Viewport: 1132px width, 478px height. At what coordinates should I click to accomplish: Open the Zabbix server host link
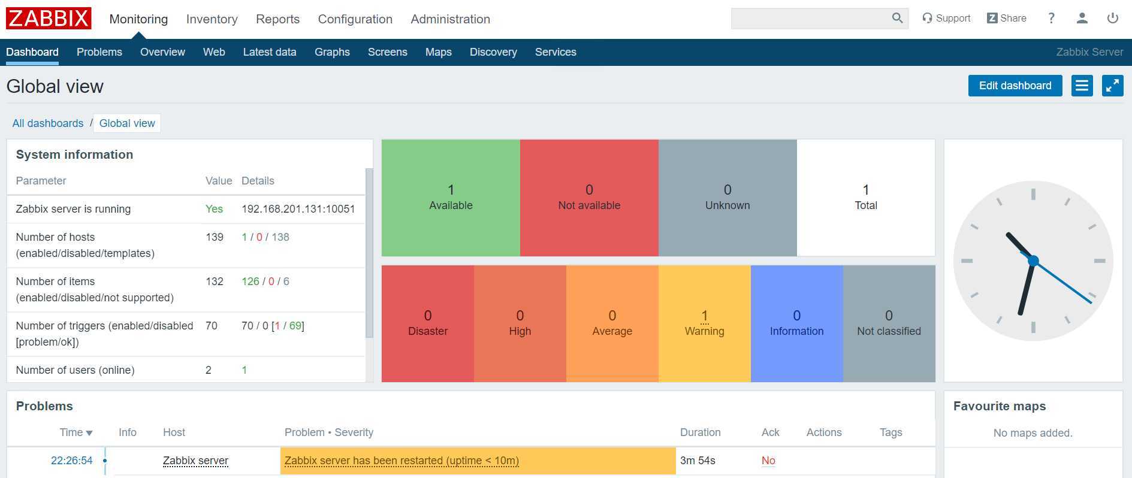tap(195, 461)
